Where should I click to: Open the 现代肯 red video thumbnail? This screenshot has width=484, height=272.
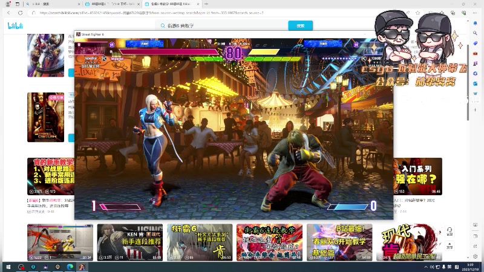(x=410, y=242)
